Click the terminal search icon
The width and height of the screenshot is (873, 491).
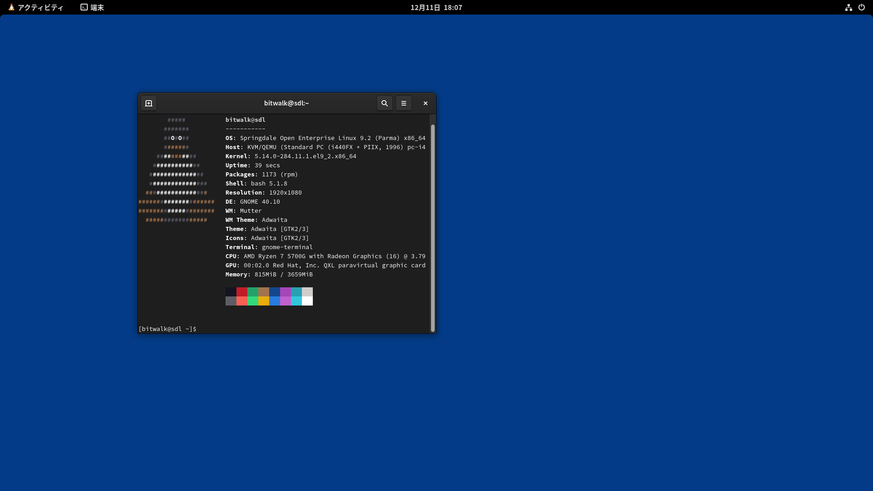pyautogui.click(x=384, y=103)
